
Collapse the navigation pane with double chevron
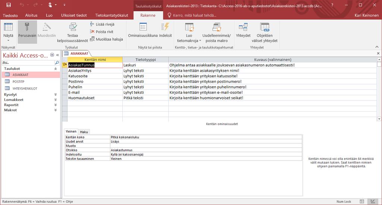click(57, 55)
